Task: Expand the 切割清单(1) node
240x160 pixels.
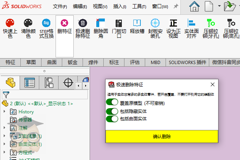Action: point(4,136)
